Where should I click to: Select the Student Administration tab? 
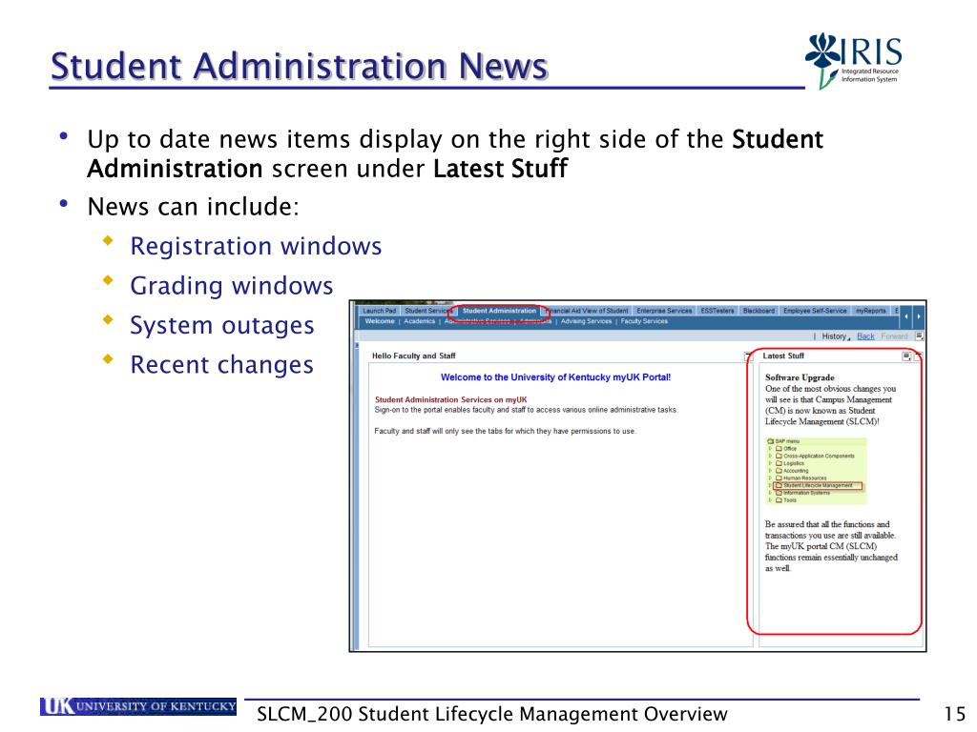(x=499, y=311)
